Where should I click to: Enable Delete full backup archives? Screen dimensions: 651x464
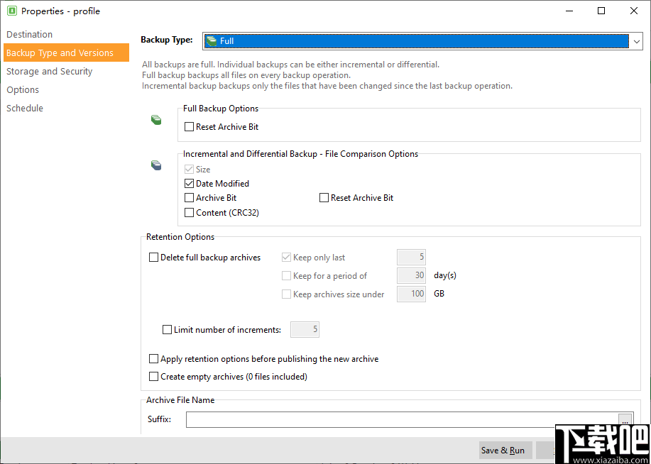pyautogui.click(x=154, y=258)
